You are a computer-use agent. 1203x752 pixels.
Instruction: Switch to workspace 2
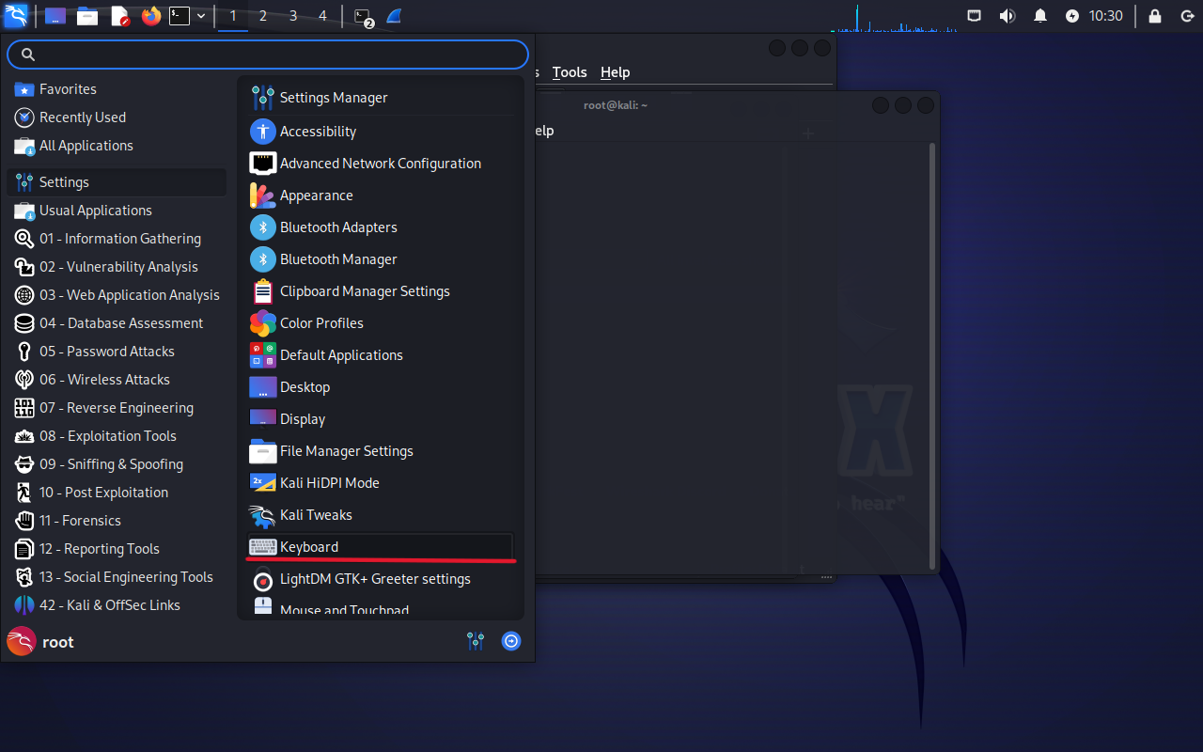(x=263, y=16)
